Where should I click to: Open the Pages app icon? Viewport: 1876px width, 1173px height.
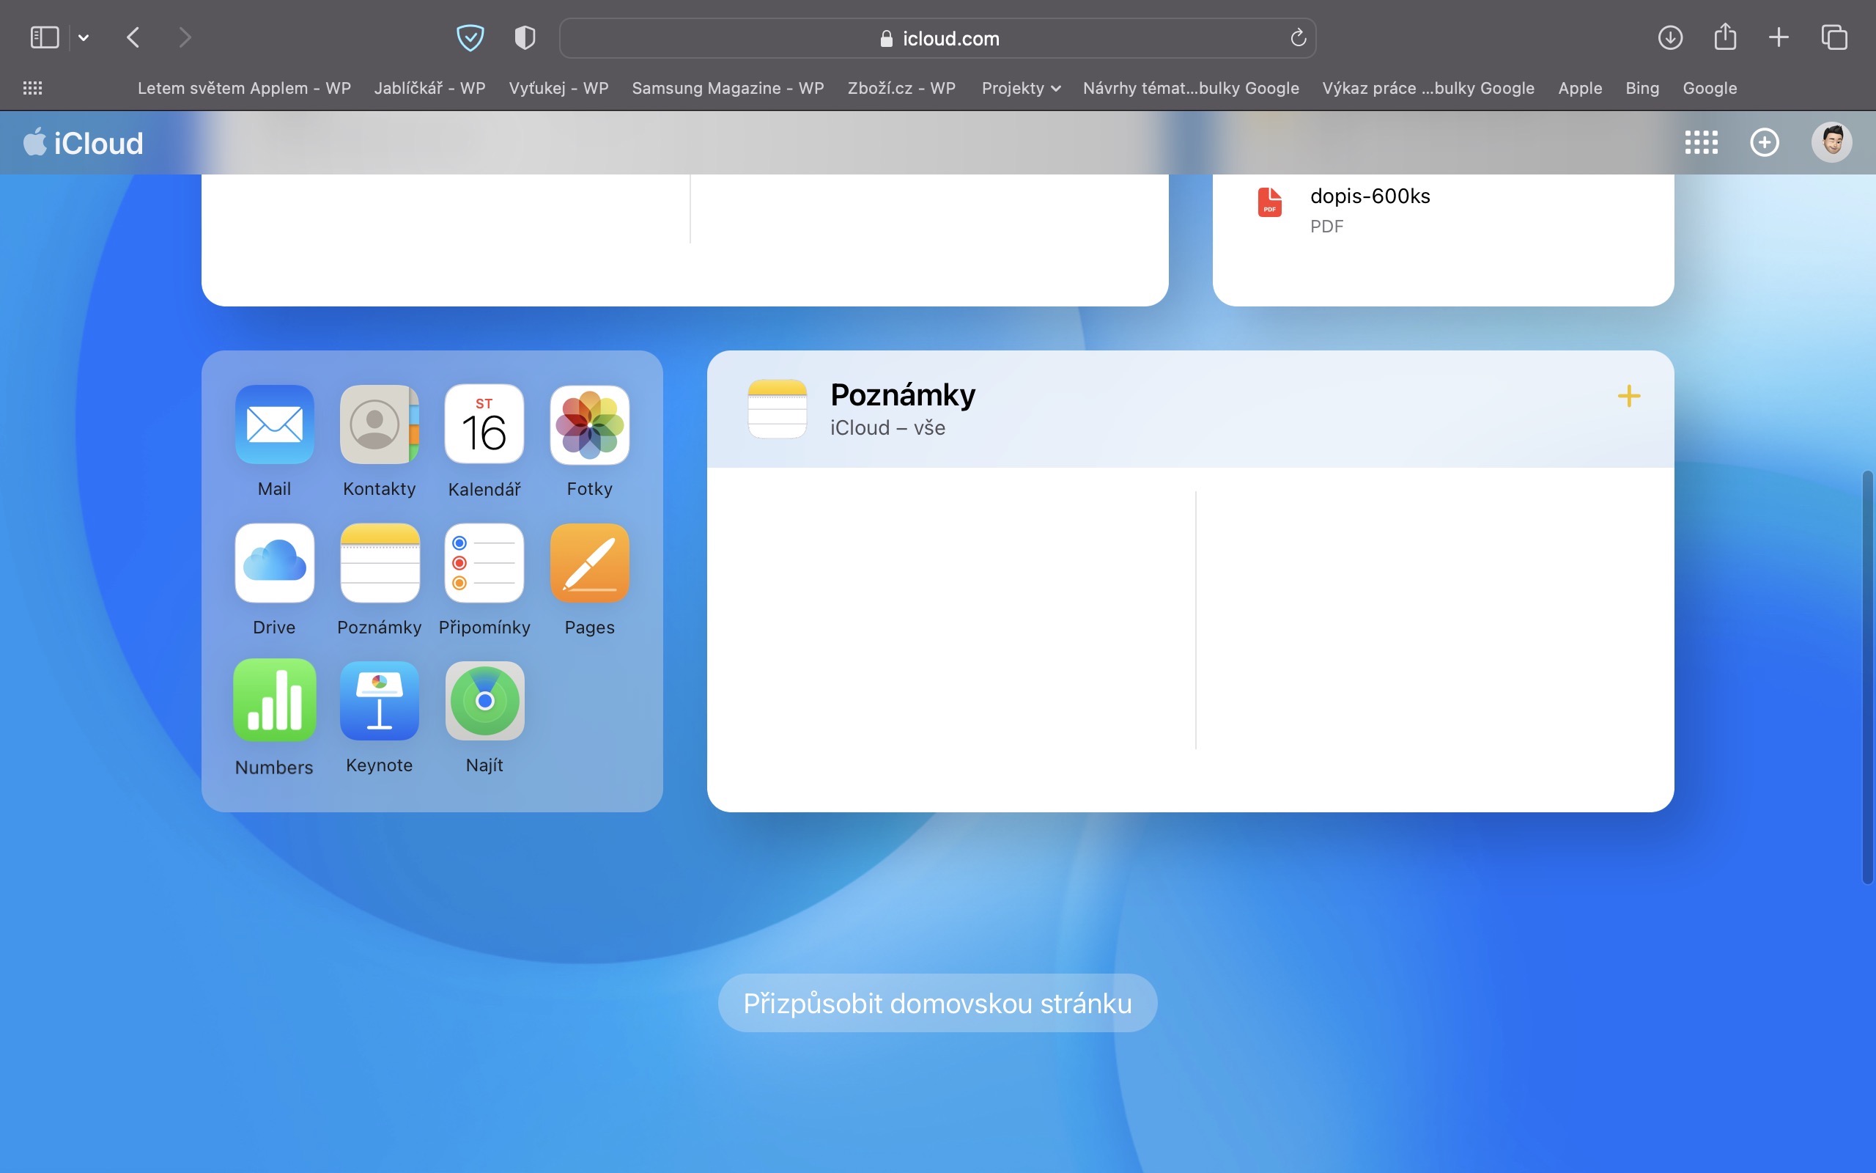point(589,562)
